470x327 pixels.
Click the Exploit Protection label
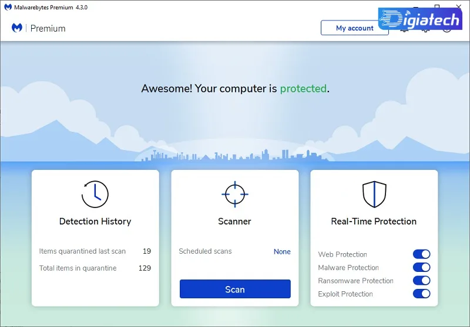point(345,294)
